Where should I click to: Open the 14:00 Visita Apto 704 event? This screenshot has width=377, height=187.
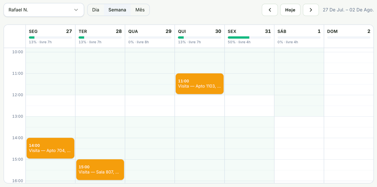click(x=50, y=148)
